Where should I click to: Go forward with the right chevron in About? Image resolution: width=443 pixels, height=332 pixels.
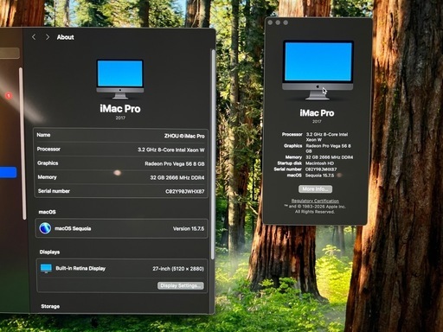point(48,37)
